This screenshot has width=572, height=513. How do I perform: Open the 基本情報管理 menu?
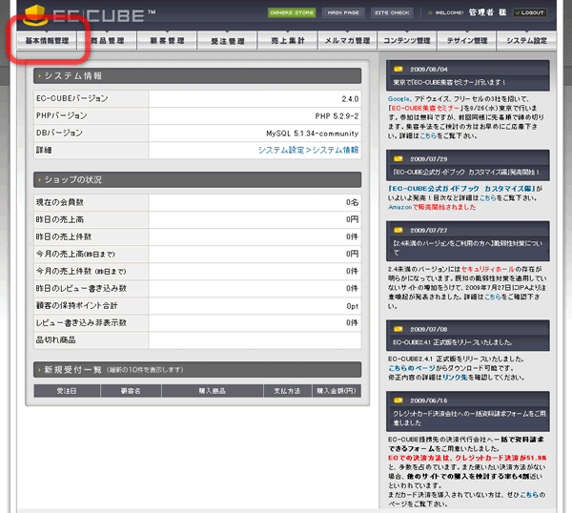point(47,40)
